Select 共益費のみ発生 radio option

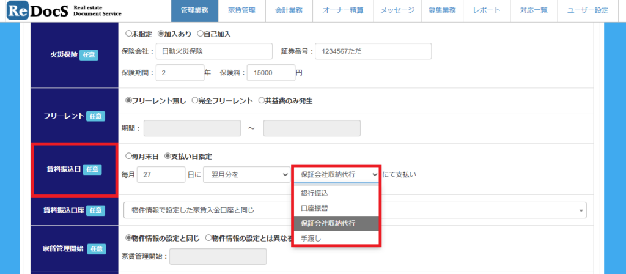[x=262, y=100]
